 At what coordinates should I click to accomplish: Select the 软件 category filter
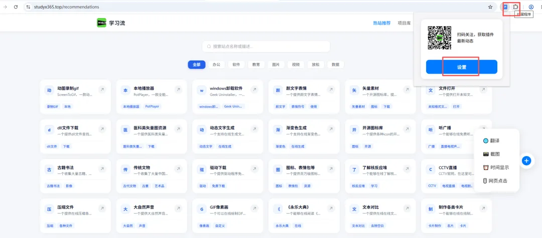(236, 64)
